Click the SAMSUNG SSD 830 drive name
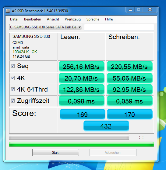The image size is (166, 170). click(31, 36)
